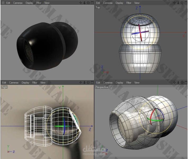The height and width of the screenshot is (159, 188).
Task: Click the zoom (dolly) arrow icon in the rendered earbud viewport
Action: pos(84,3)
